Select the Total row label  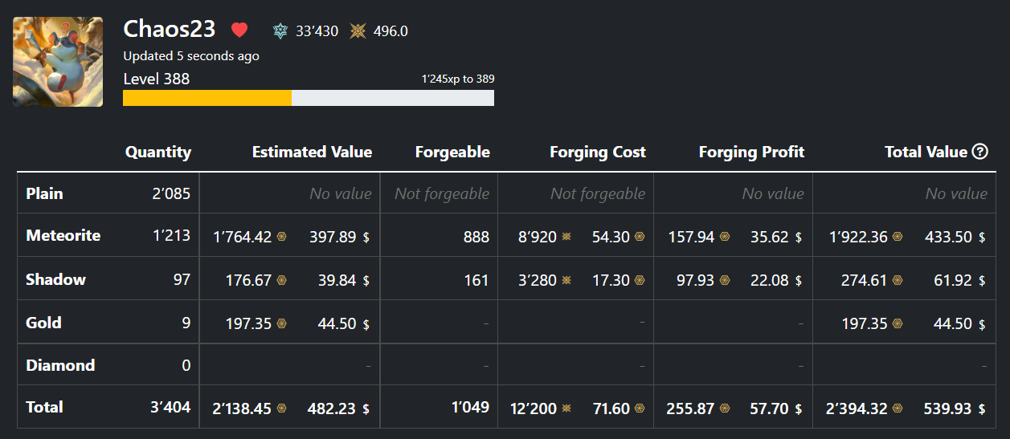point(44,407)
